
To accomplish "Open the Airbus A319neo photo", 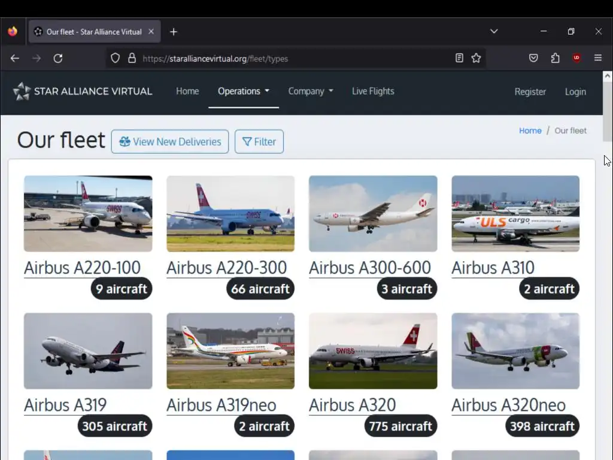I will (x=230, y=351).
